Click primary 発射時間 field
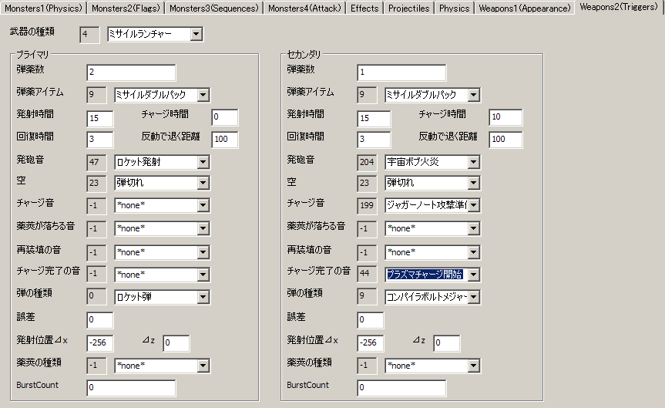The image size is (665, 408). (99, 119)
